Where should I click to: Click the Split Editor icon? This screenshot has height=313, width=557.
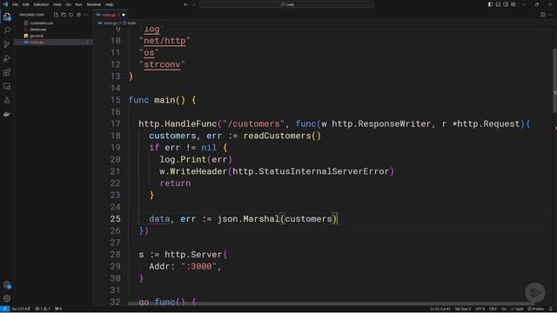[542, 15]
